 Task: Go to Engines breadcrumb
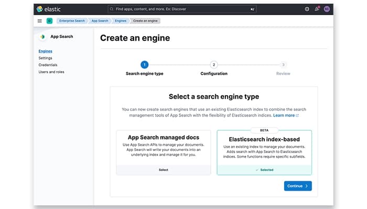[x=121, y=21]
